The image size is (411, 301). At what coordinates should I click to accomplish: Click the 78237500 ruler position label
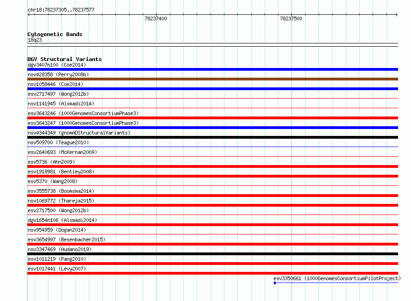tap(291, 18)
